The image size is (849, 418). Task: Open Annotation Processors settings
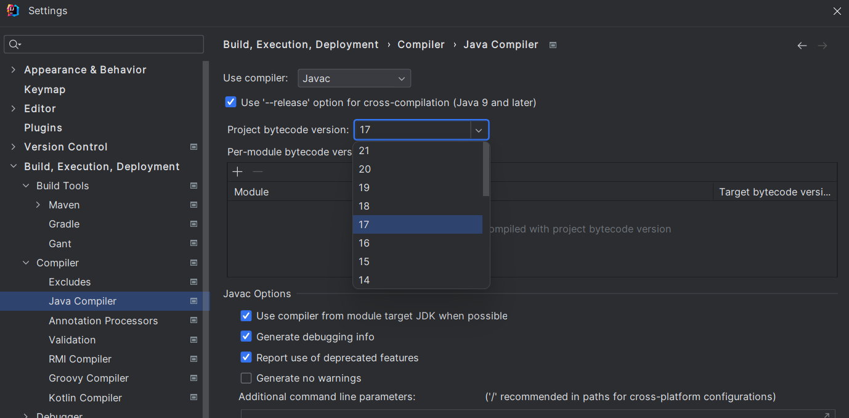coord(103,321)
